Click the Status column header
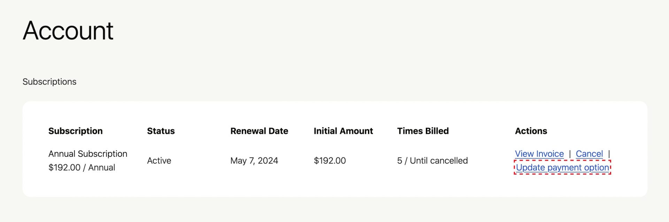This screenshot has width=669, height=222. click(x=161, y=131)
